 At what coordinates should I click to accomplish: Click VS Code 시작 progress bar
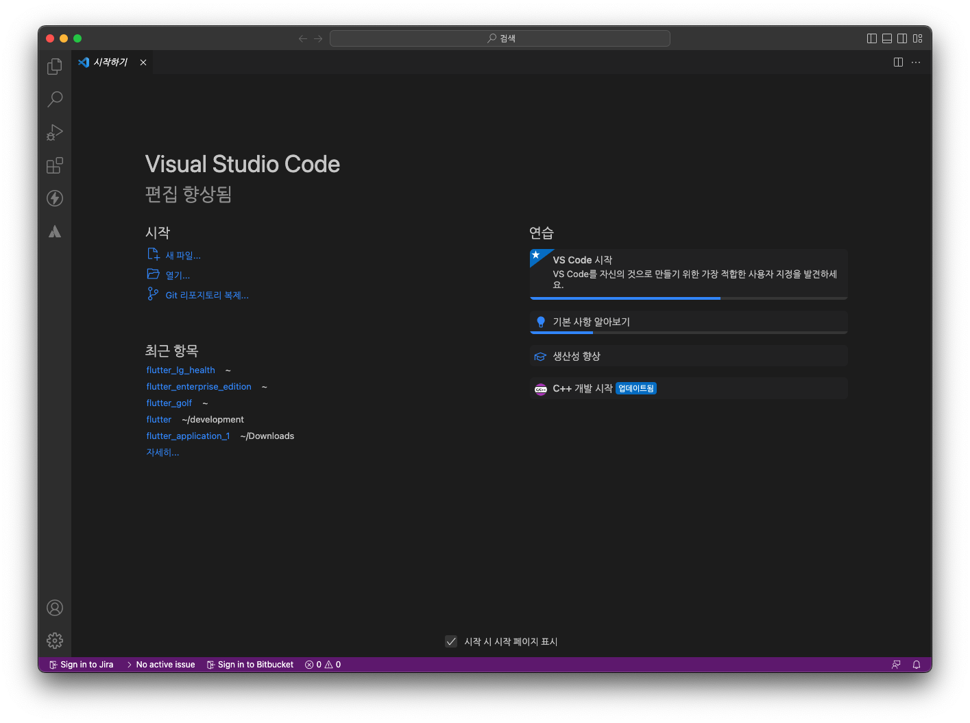(x=689, y=298)
